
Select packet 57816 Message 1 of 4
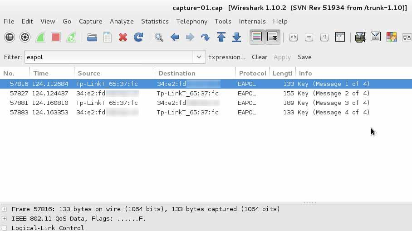point(206,84)
